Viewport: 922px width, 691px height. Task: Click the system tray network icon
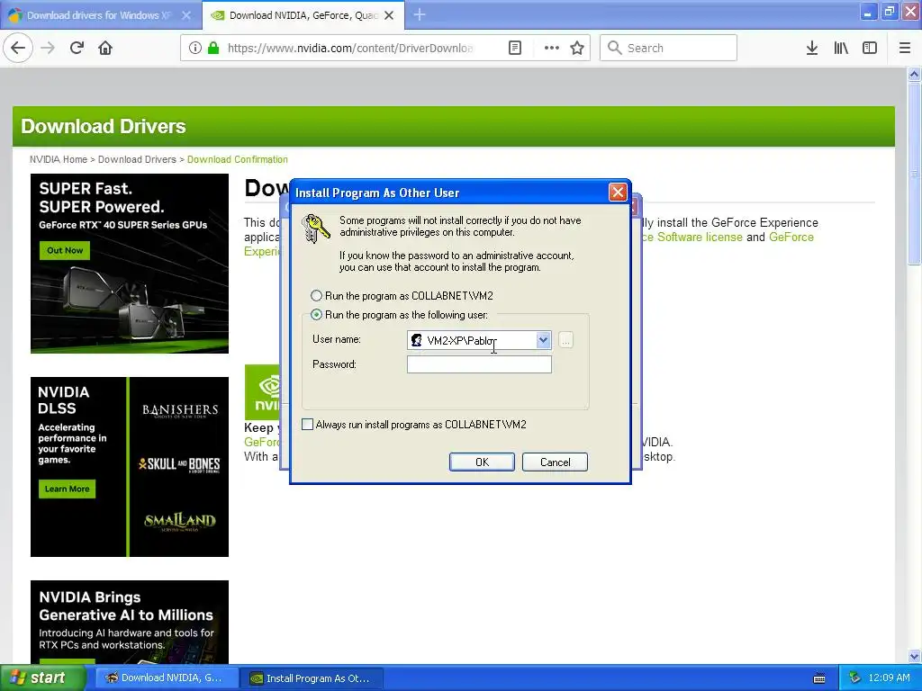(854, 678)
